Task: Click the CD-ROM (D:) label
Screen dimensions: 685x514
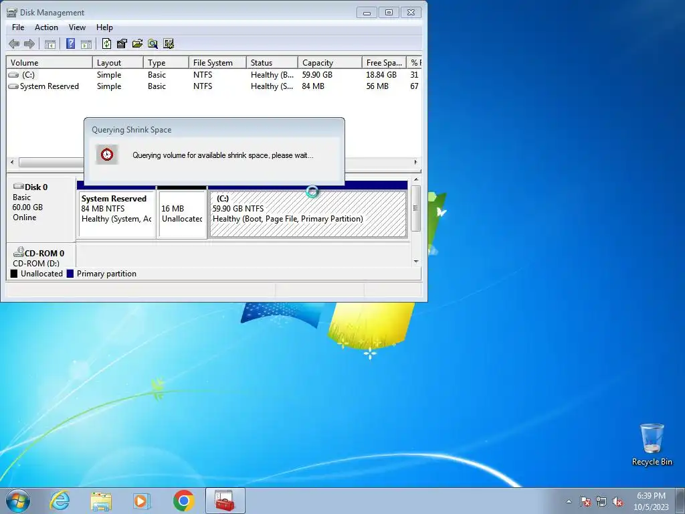Action: 36,263
